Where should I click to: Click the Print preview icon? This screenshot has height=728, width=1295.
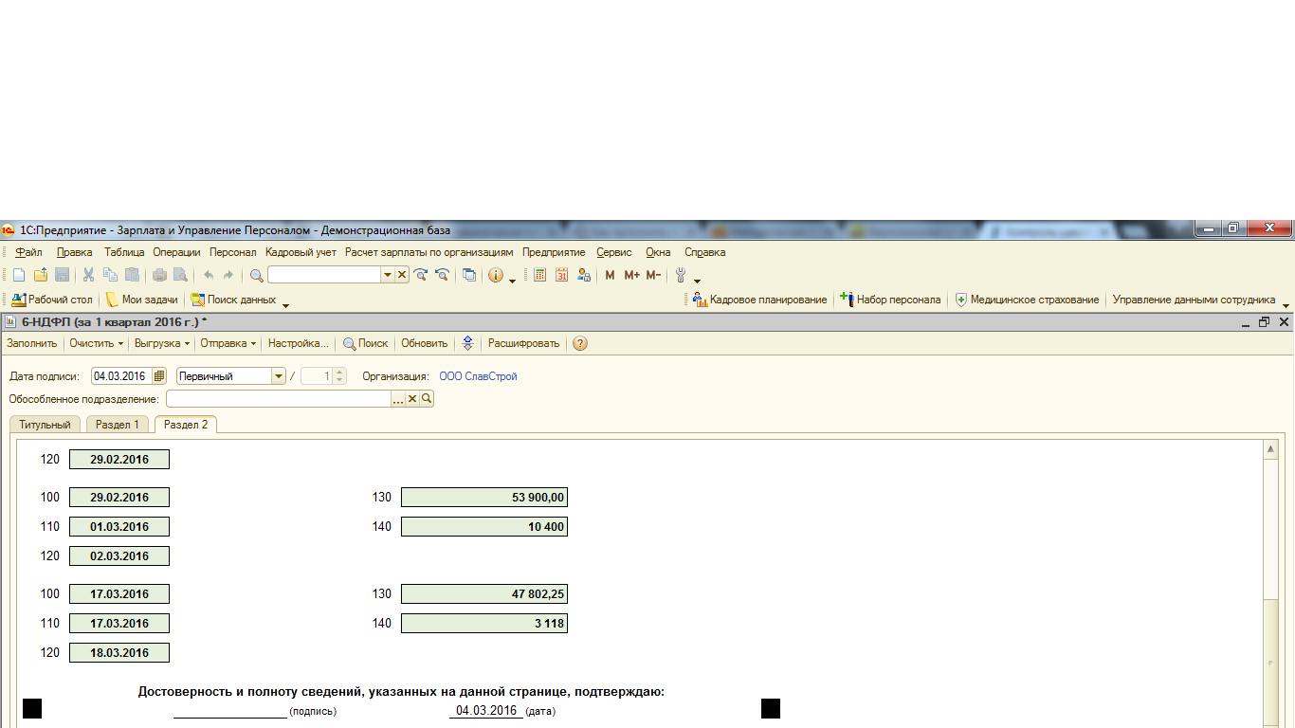(180, 275)
